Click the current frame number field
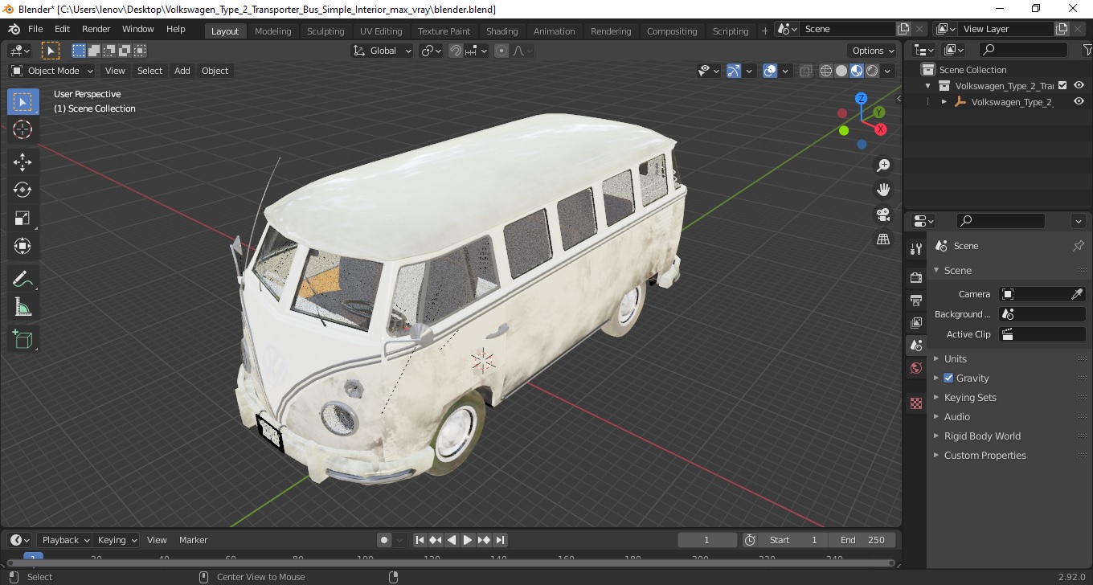 click(x=707, y=540)
